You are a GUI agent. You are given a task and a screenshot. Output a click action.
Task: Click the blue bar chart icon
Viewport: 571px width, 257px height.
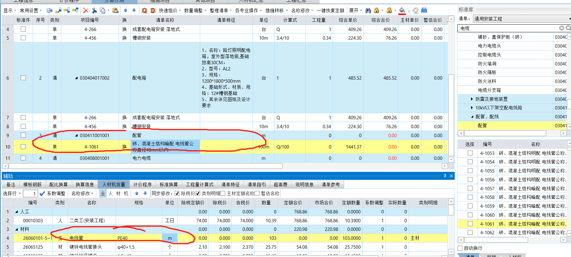pos(424,10)
